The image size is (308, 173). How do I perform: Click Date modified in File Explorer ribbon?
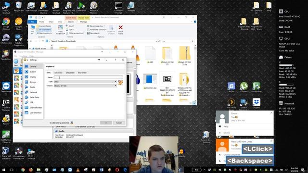click(60, 30)
